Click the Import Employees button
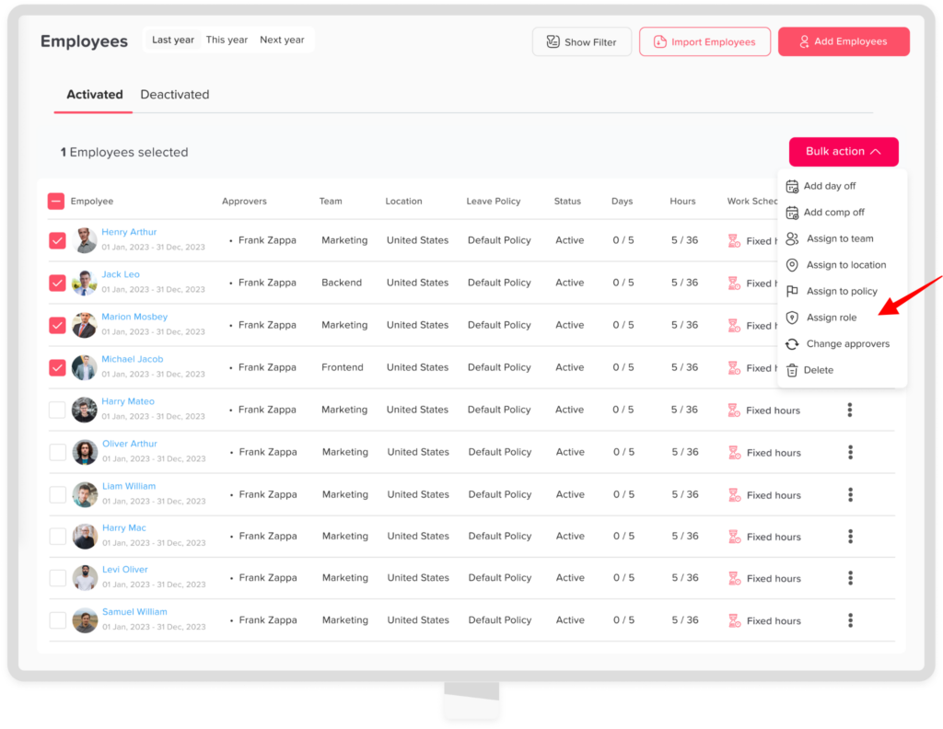The height and width of the screenshot is (729, 943). tap(704, 41)
